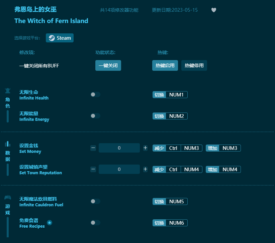
Task: Click the star badge beside Free Recipes
Action: [50, 223]
